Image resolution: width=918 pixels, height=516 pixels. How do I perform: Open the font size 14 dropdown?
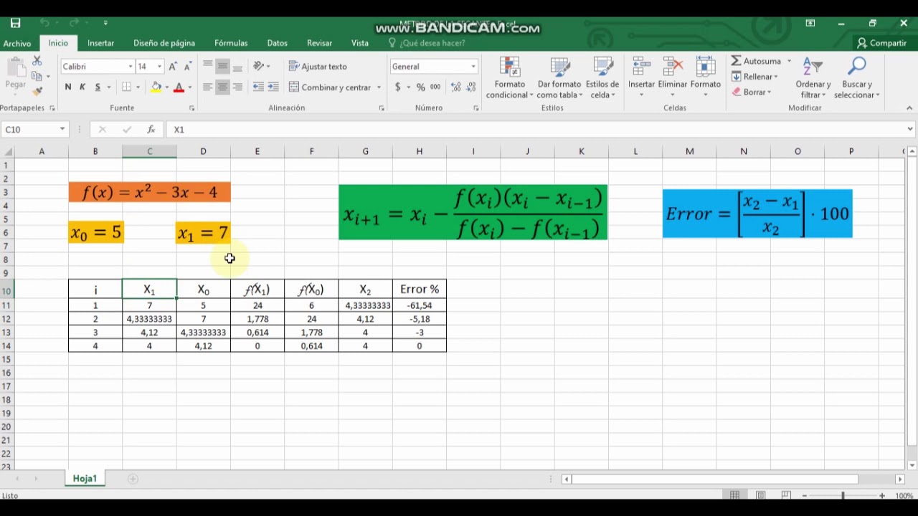pyautogui.click(x=159, y=67)
